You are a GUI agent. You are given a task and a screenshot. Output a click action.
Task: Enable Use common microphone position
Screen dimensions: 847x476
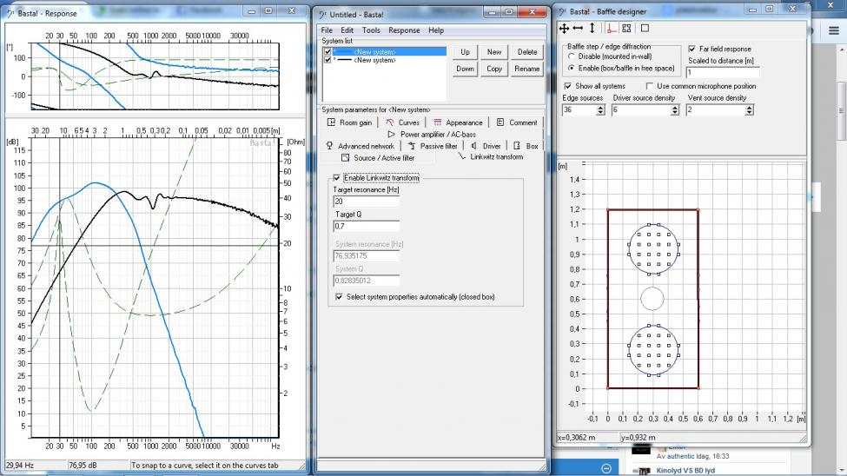coord(649,86)
